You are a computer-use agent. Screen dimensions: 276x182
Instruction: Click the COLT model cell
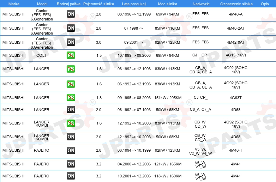click(x=42, y=55)
